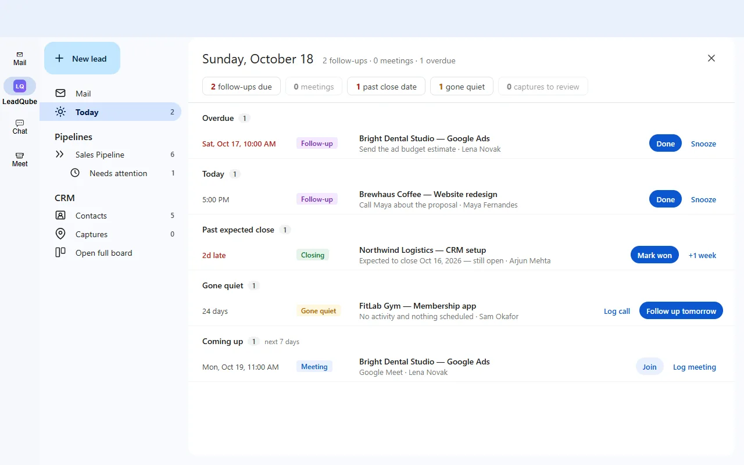
Task: Open Contacts in CRM
Action: pos(110,215)
